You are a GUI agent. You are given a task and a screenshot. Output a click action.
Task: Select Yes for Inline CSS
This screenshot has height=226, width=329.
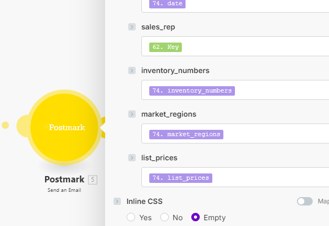tap(131, 217)
